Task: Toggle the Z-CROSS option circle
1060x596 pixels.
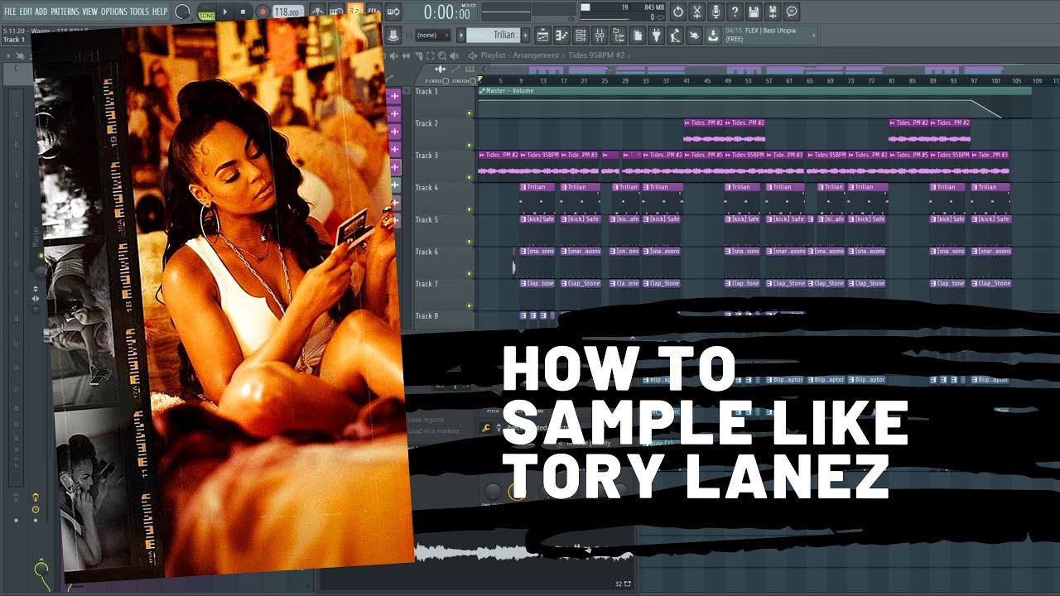Action: click(x=446, y=81)
